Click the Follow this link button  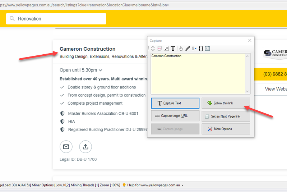[x=226, y=103]
